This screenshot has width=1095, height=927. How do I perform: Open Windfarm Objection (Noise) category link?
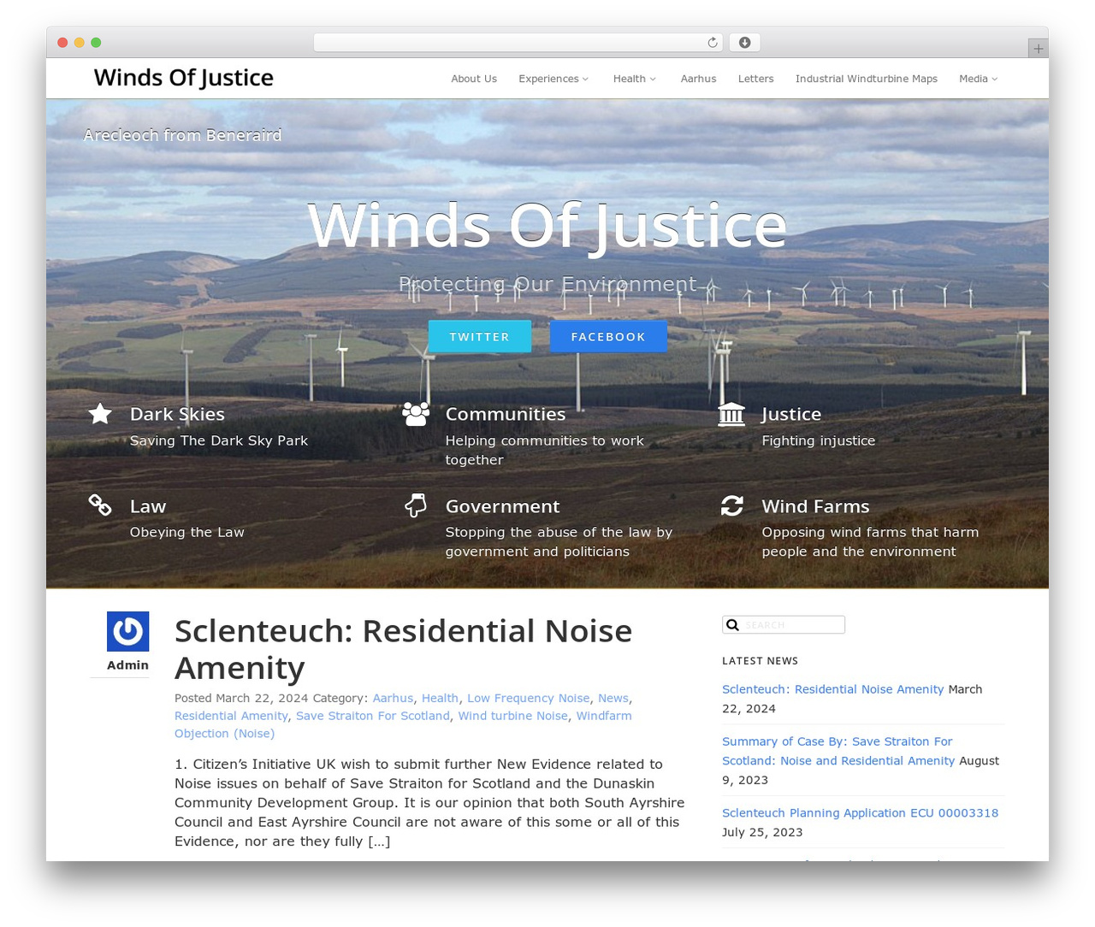[x=403, y=724]
